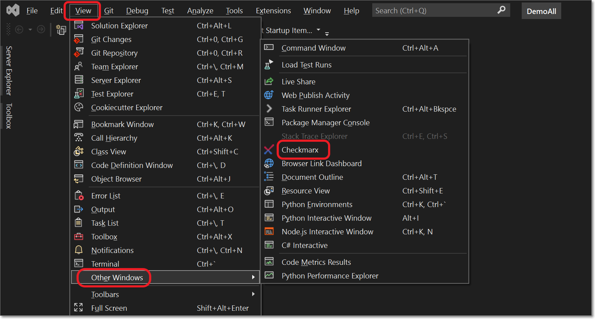Open the Help menu
This screenshot has width=595, height=319.
click(x=351, y=11)
